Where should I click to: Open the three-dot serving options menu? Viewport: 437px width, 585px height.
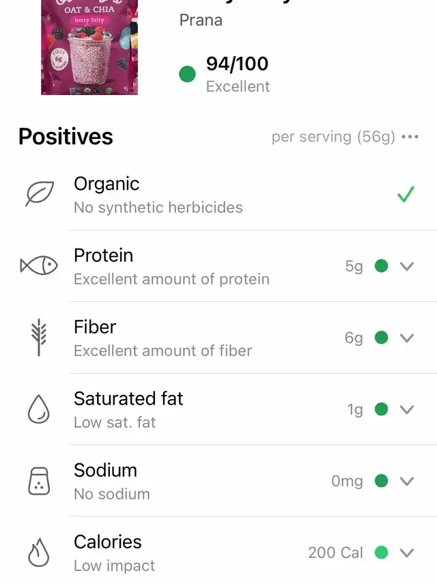pyautogui.click(x=410, y=137)
